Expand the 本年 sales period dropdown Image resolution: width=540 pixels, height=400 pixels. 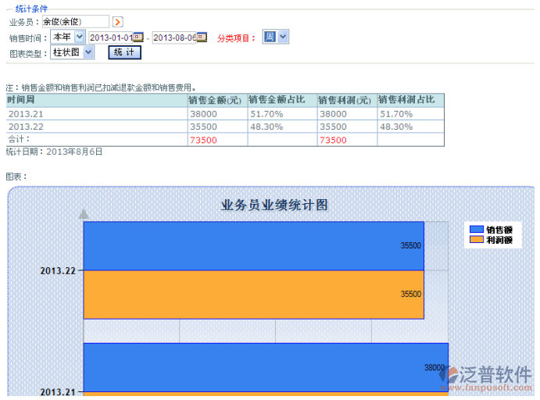[80, 37]
